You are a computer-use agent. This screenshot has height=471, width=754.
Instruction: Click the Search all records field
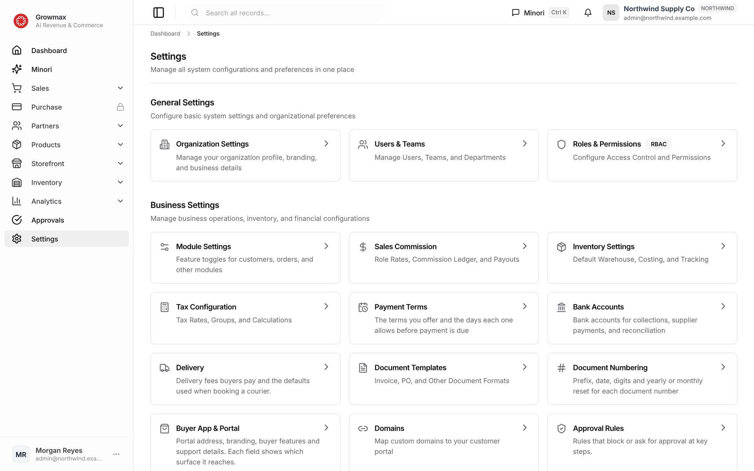tap(286, 13)
